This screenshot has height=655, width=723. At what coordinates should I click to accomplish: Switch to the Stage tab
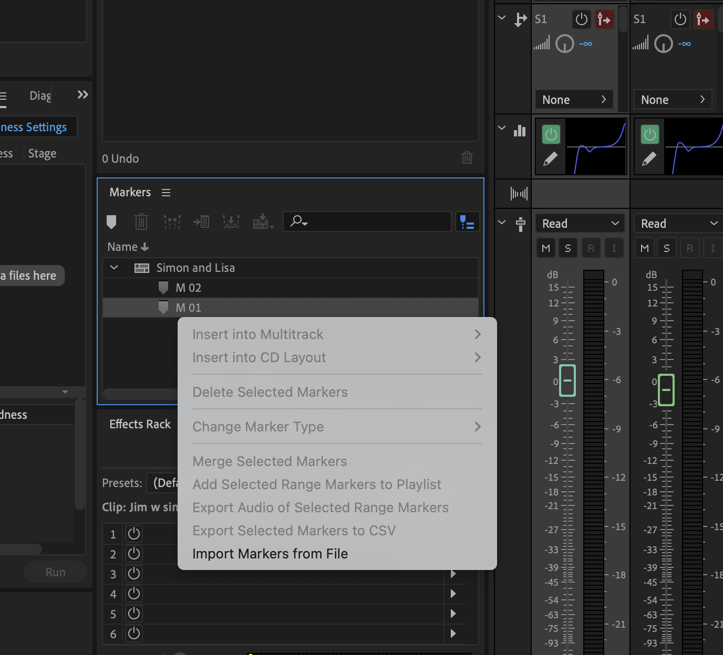42,153
